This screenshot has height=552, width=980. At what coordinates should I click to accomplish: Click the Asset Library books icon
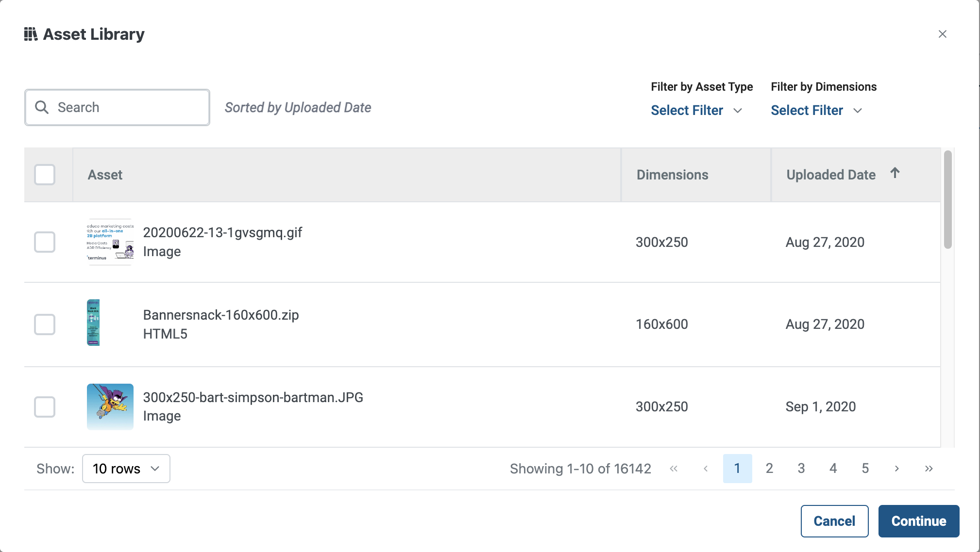pyautogui.click(x=31, y=34)
